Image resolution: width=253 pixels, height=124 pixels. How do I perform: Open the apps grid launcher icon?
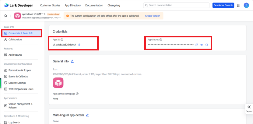tap(239, 5)
